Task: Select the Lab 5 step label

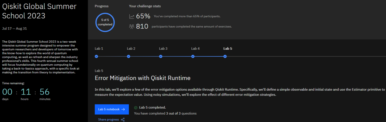Action: 228,49
